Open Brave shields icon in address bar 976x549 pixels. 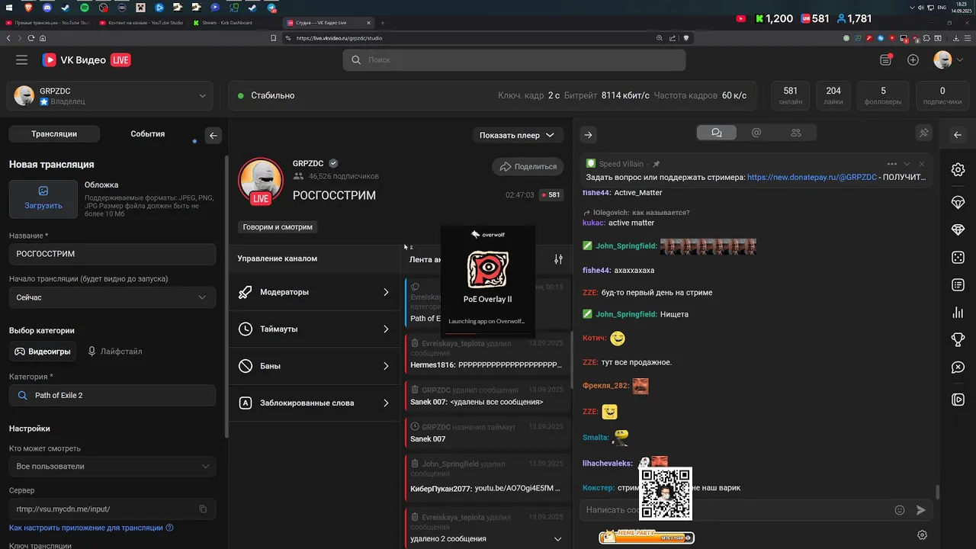point(685,37)
